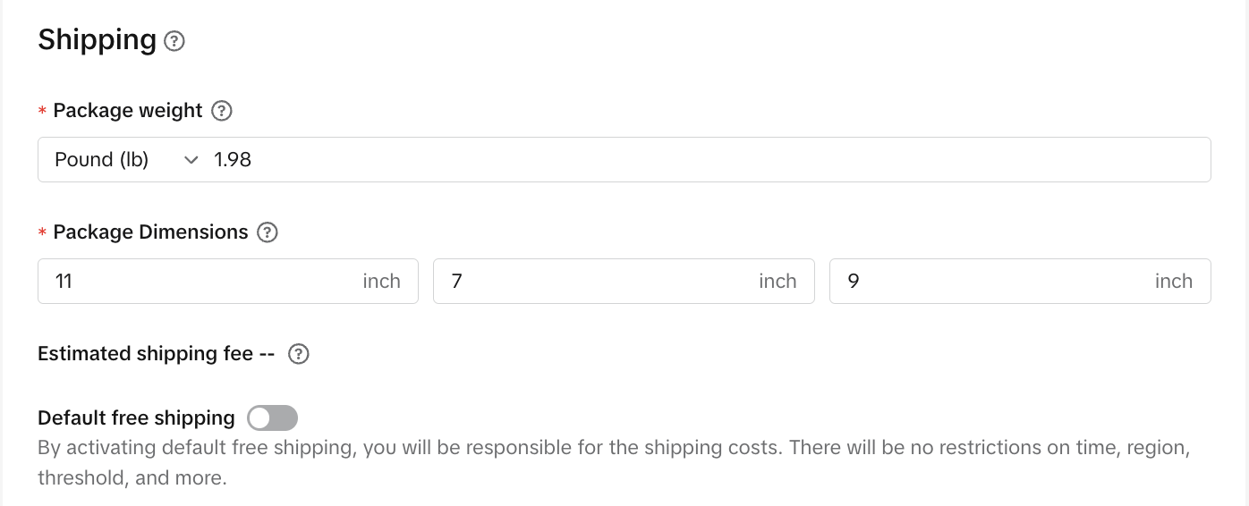Click the chevron arrow of weight unit selector

(x=191, y=160)
